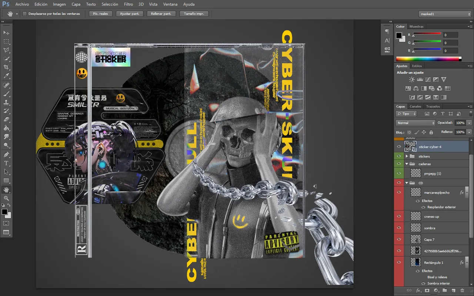
Task: Collapse marcaresplpecho layer effects arrow
Action: coord(467,192)
